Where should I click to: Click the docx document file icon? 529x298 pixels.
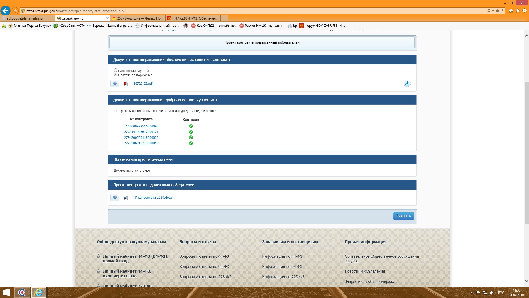[126, 198]
